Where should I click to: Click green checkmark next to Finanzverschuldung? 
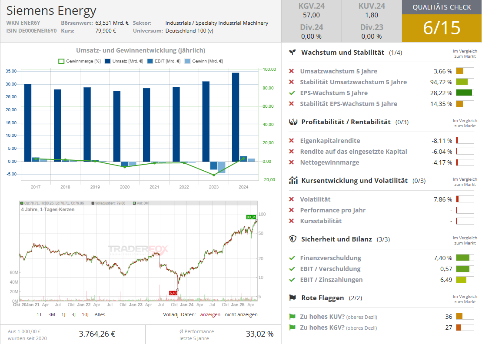coord(292,258)
